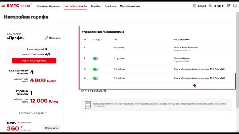Click the МТС Касса logo
Viewport: 239px width, 134px height.
pyautogui.click(x=18, y=6)
